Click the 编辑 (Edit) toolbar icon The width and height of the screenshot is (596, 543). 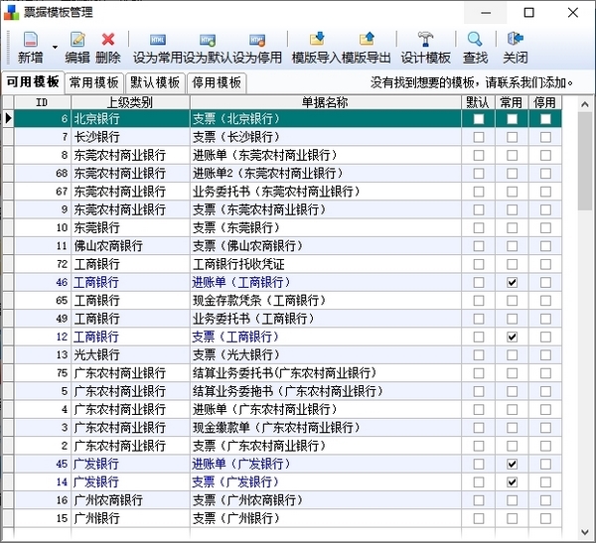(77, 39)
